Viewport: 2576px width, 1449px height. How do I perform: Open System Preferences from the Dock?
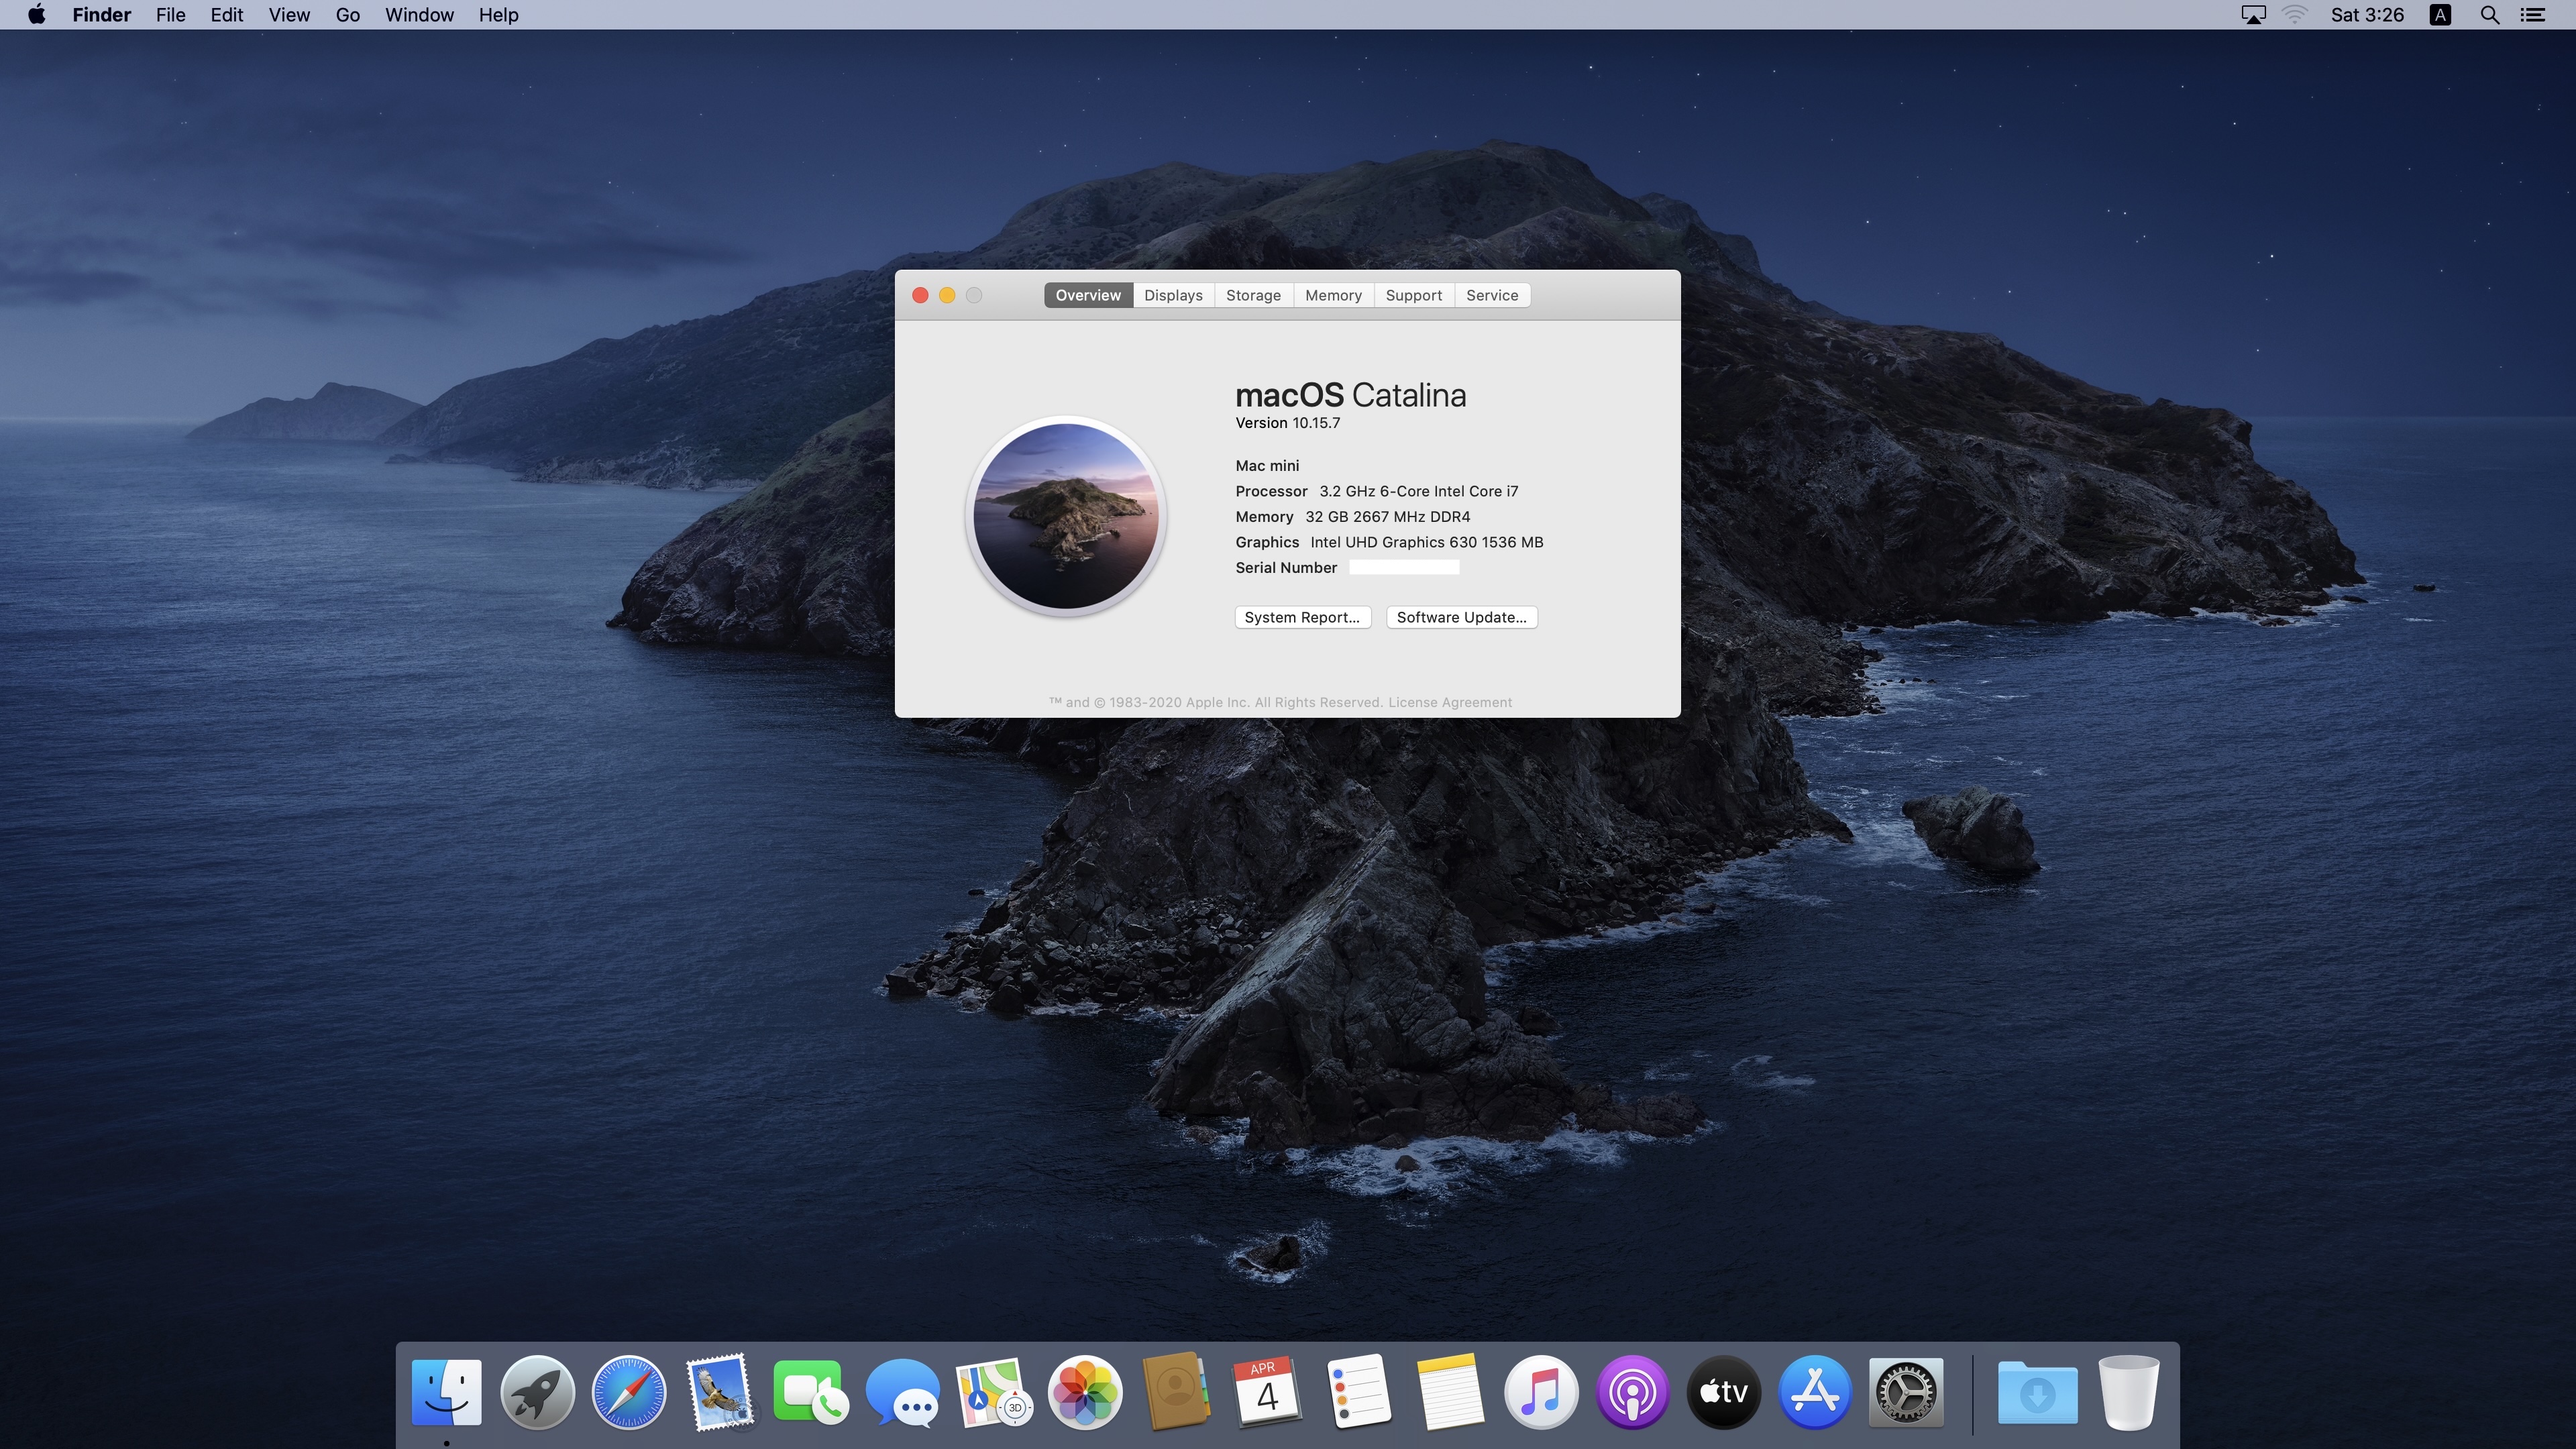[x=1906, y=1391]
